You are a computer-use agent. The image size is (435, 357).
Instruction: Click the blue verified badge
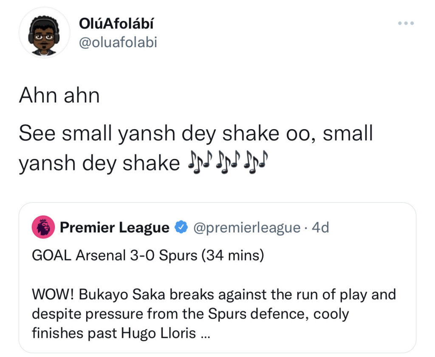point(181,228)
